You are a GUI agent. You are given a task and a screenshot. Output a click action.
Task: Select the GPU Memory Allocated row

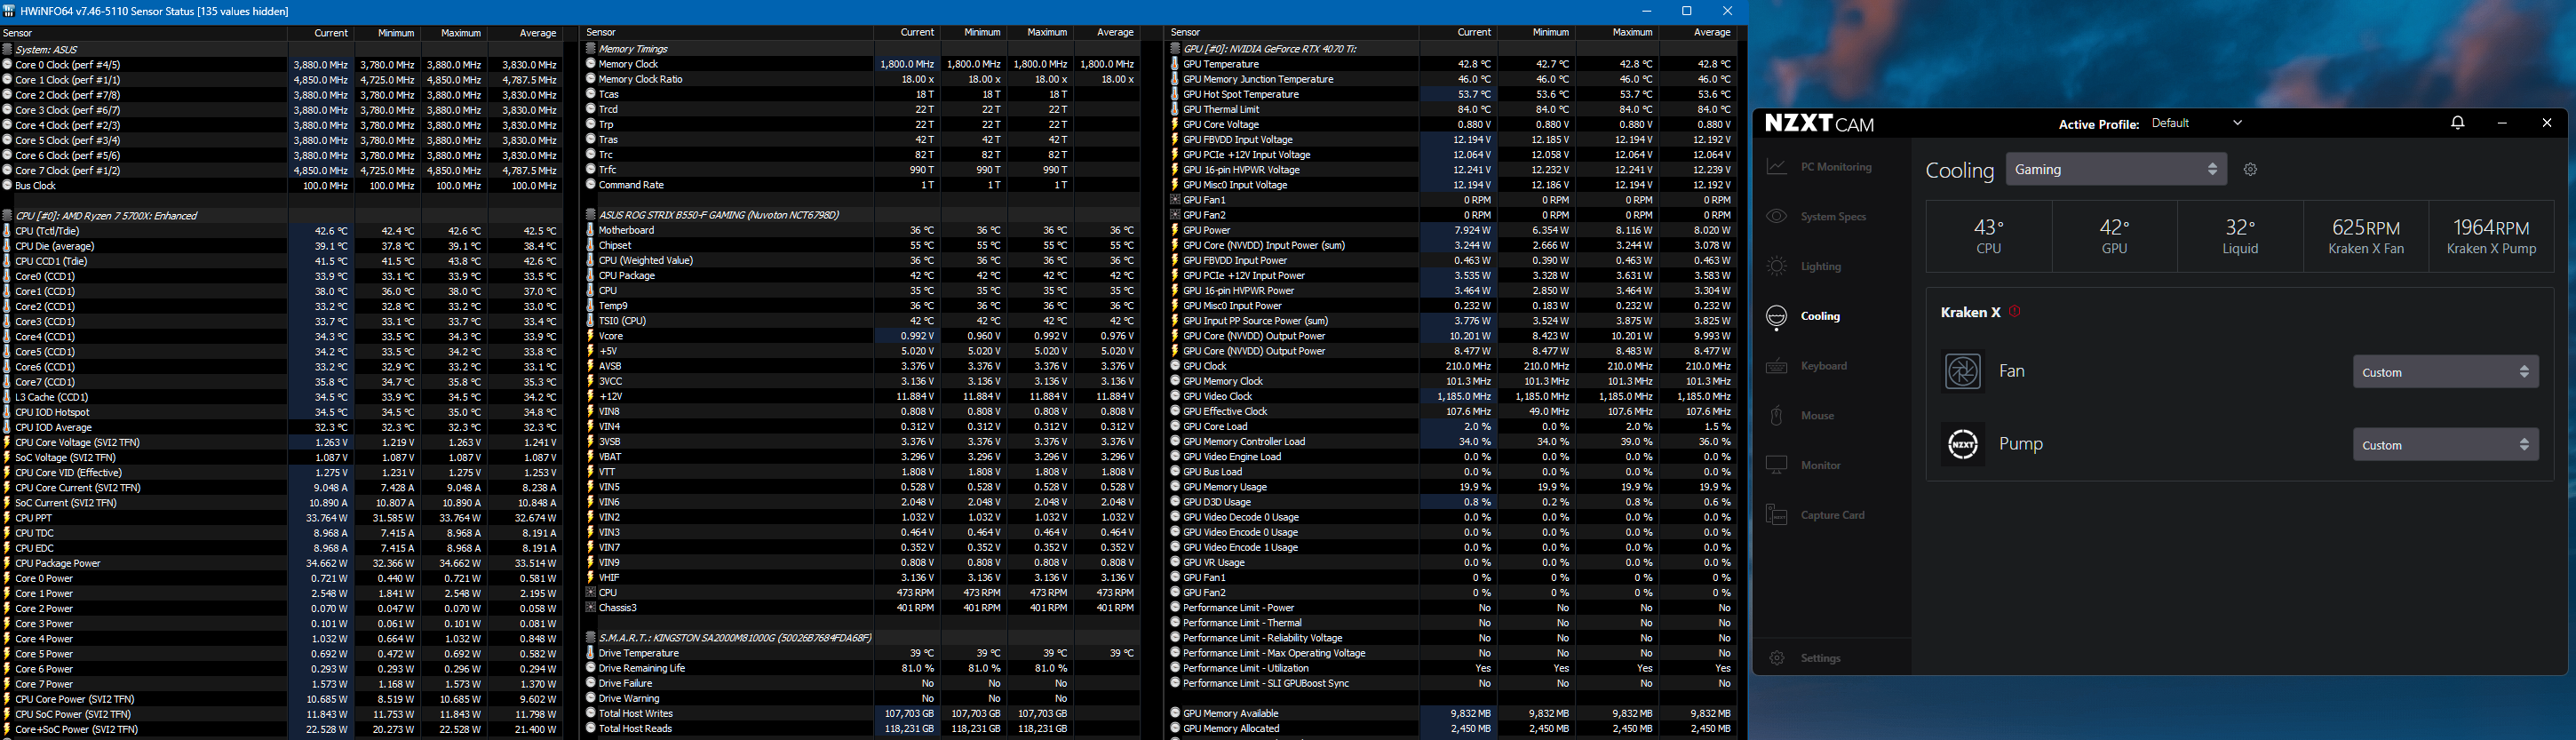point(1452,729)
